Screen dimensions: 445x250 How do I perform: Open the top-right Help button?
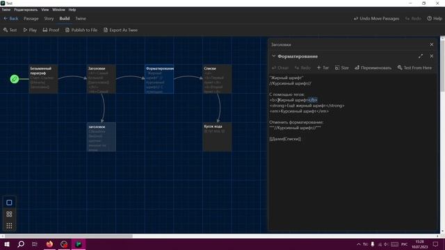[435, 19]
